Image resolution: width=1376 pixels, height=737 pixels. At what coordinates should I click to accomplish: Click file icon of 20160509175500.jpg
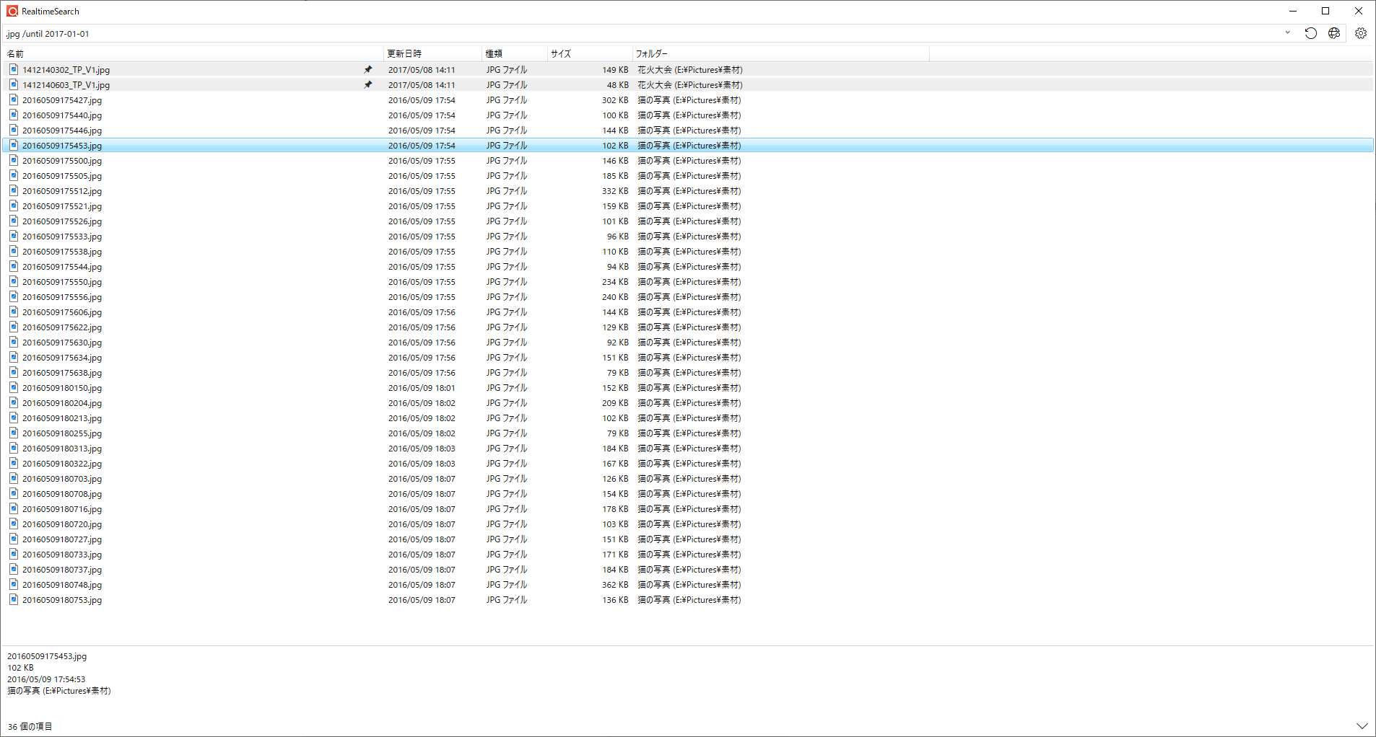pyautogui.click(x=14, y=160)
